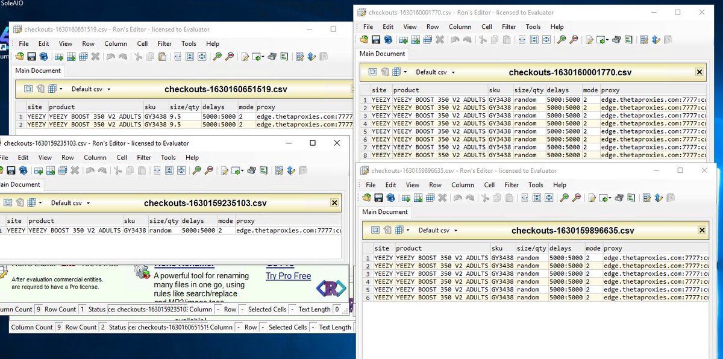Click Save icon in checkouts-1630159896635 window
This screenshot has height=359, width=723.
pos(378,198)
